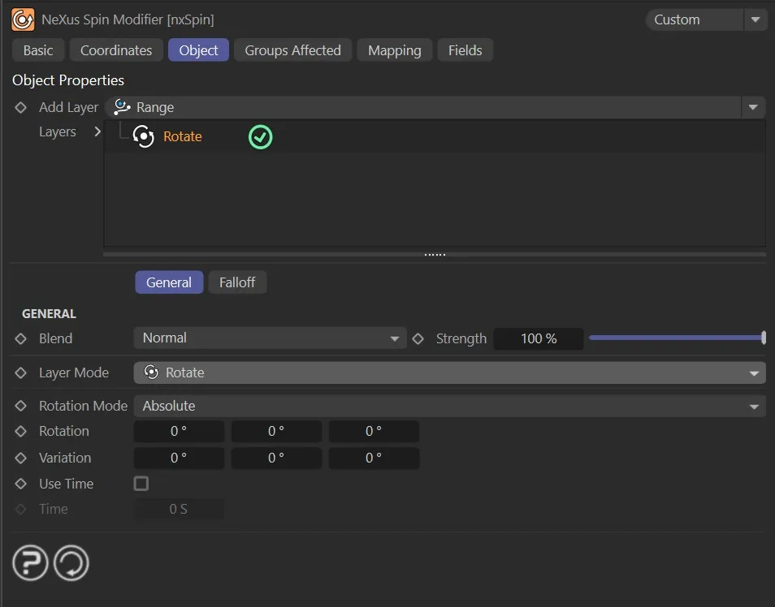This screenshot has height=607, width=775.
Task: Click the help question mark icon
Action: (x=30, y=562)
